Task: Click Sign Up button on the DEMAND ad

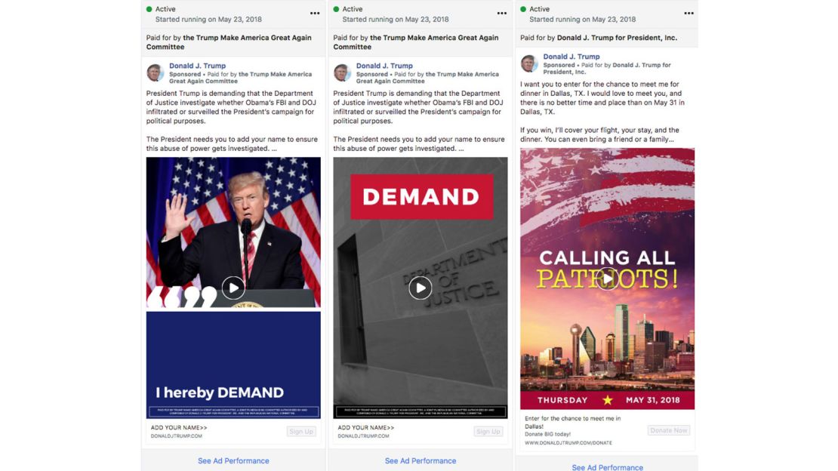Action: pyautogui.click(x=488, y=432)
